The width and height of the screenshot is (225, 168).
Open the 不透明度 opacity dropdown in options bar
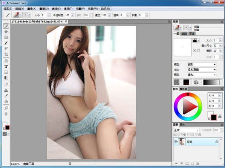coord(72,15)
